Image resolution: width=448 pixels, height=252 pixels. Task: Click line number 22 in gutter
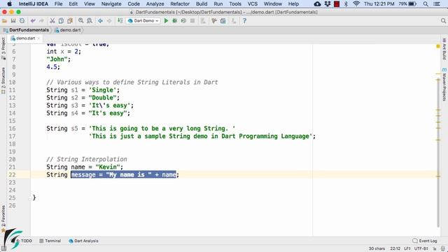point(12,174)
